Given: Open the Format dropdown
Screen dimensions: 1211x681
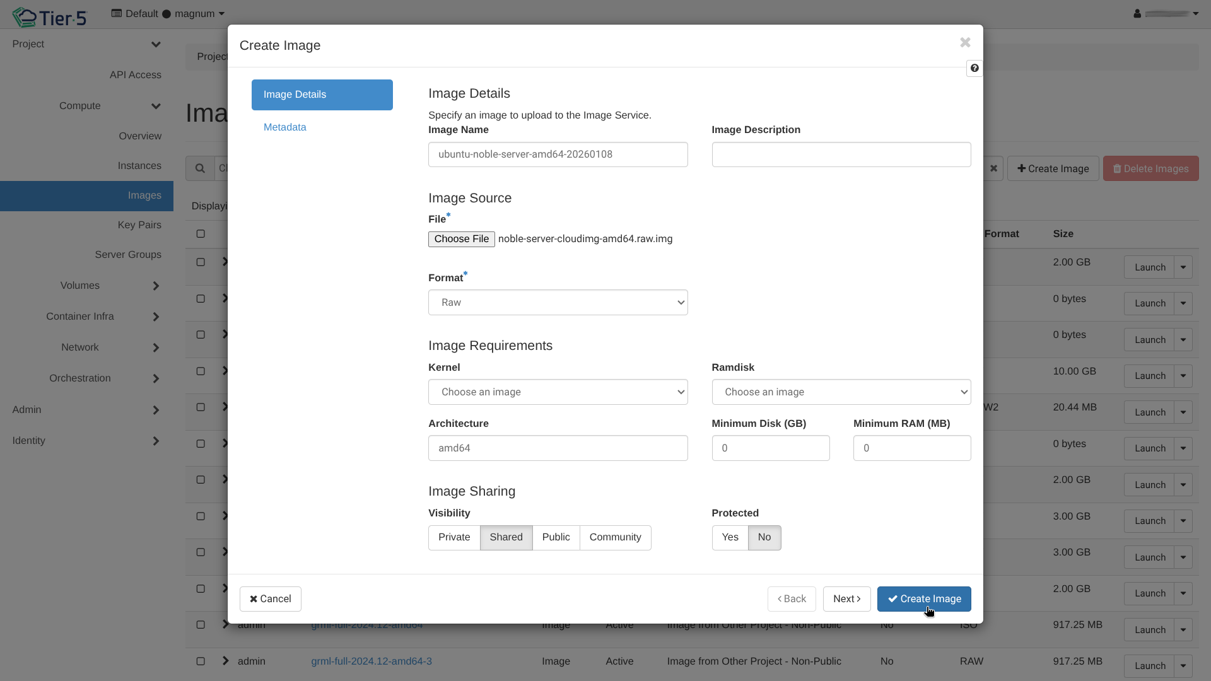Looking at the screenshot, I should click(558, 303).
